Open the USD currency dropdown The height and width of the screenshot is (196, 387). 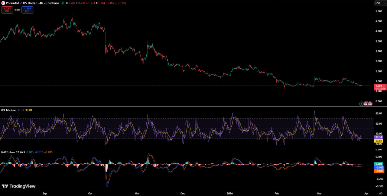pos(380,3)
